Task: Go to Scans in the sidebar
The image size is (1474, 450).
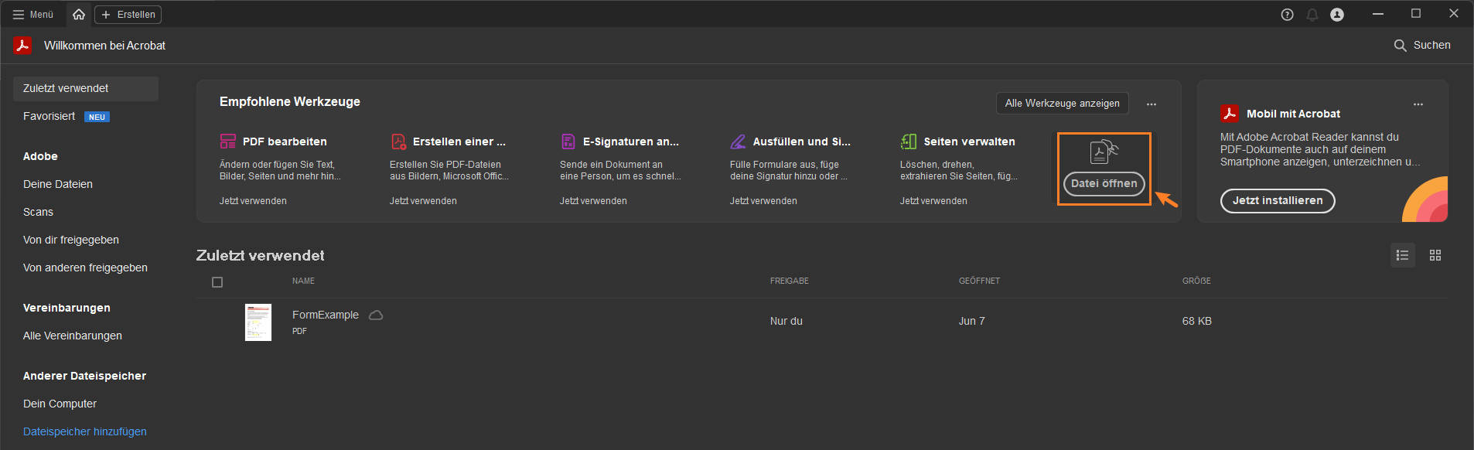Action: tap(38, 212)
